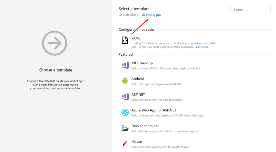Click the Azure Web App globe icon
The width and height of the screenshot is (276, 152).
[x=125, y=112]
